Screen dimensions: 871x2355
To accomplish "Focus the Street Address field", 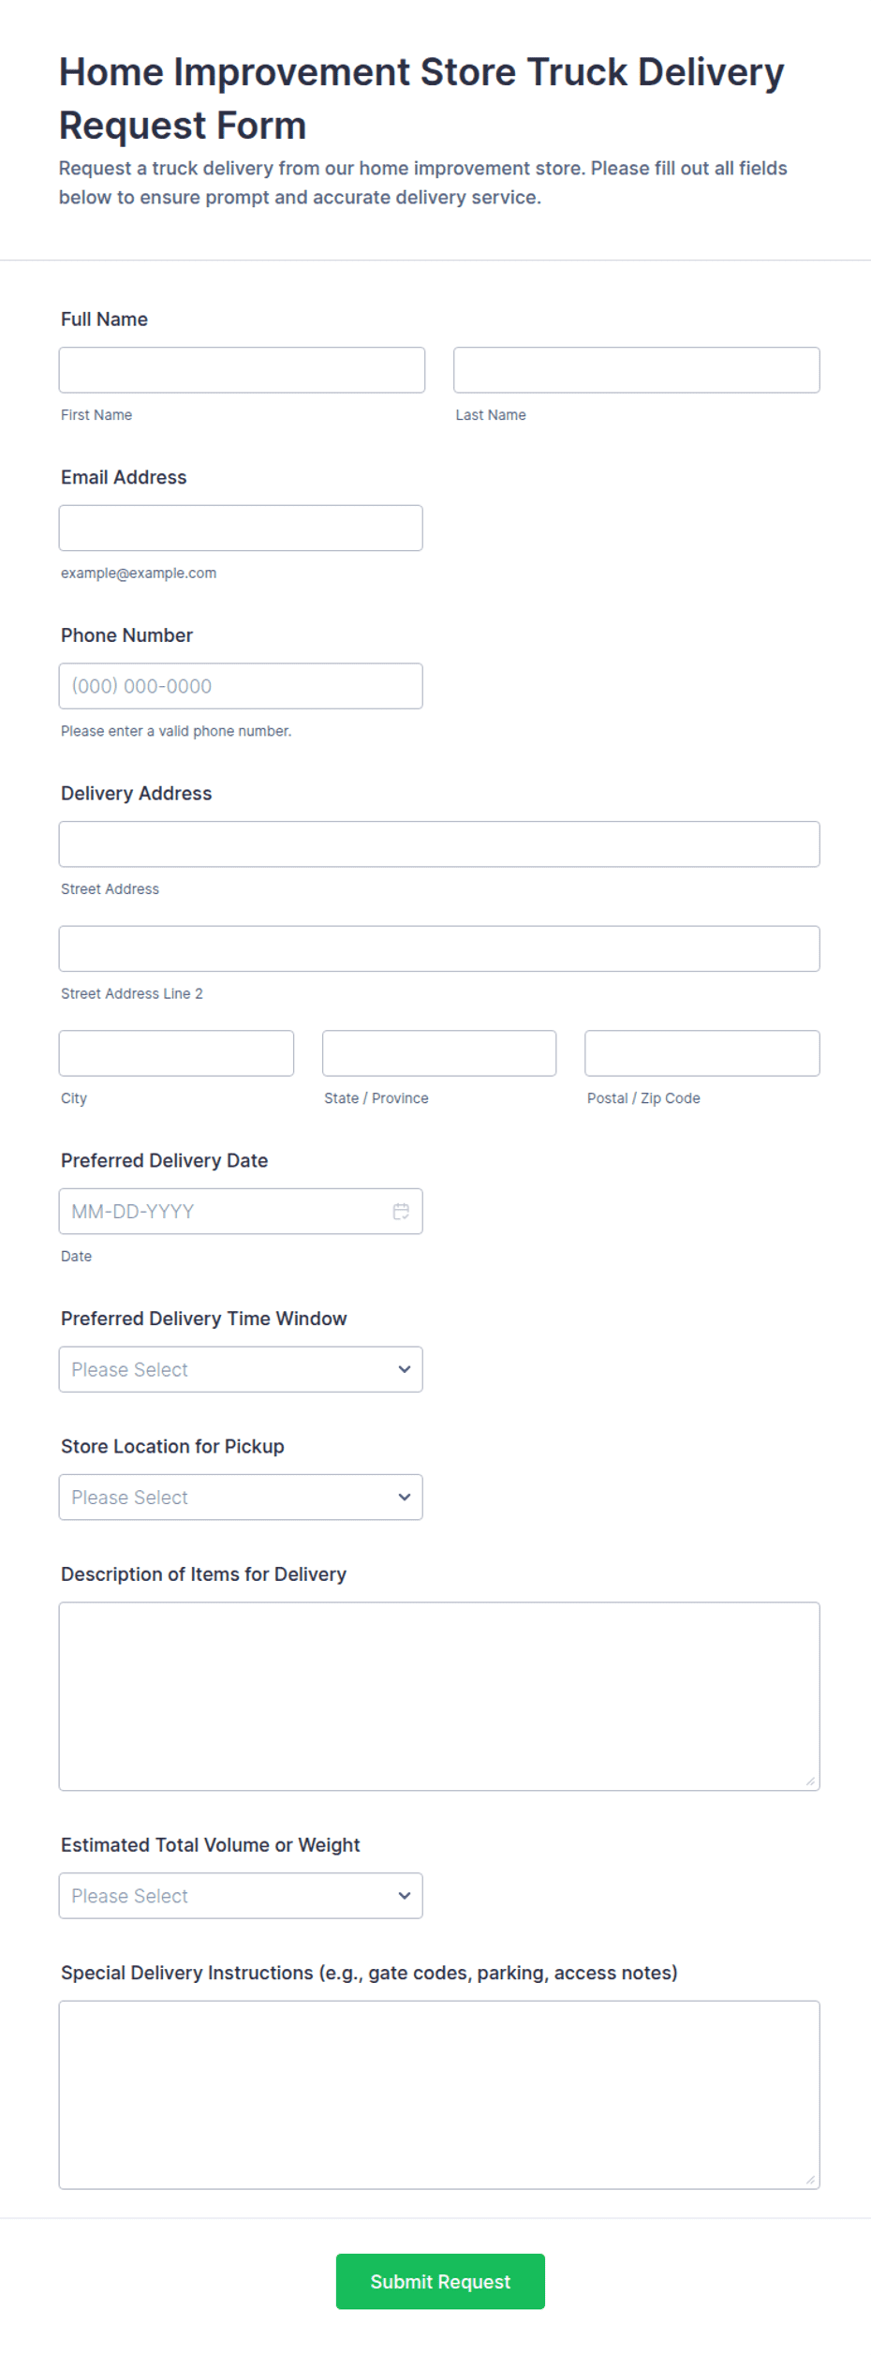I will point(439,843).
